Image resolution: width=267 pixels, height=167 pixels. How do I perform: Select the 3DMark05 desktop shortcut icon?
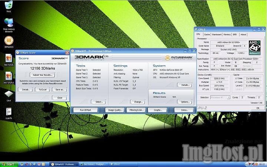tap(9, 40)
